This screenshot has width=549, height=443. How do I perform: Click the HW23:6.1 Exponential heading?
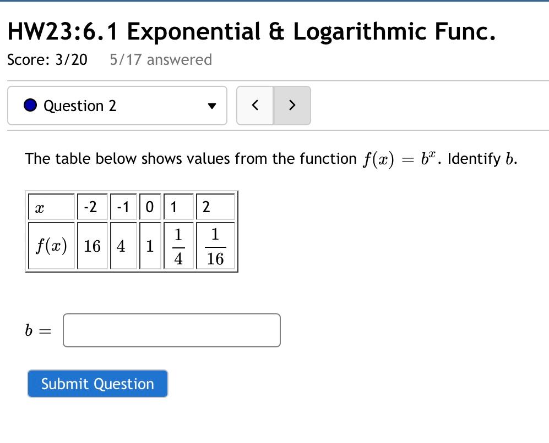tap(252, 31)
